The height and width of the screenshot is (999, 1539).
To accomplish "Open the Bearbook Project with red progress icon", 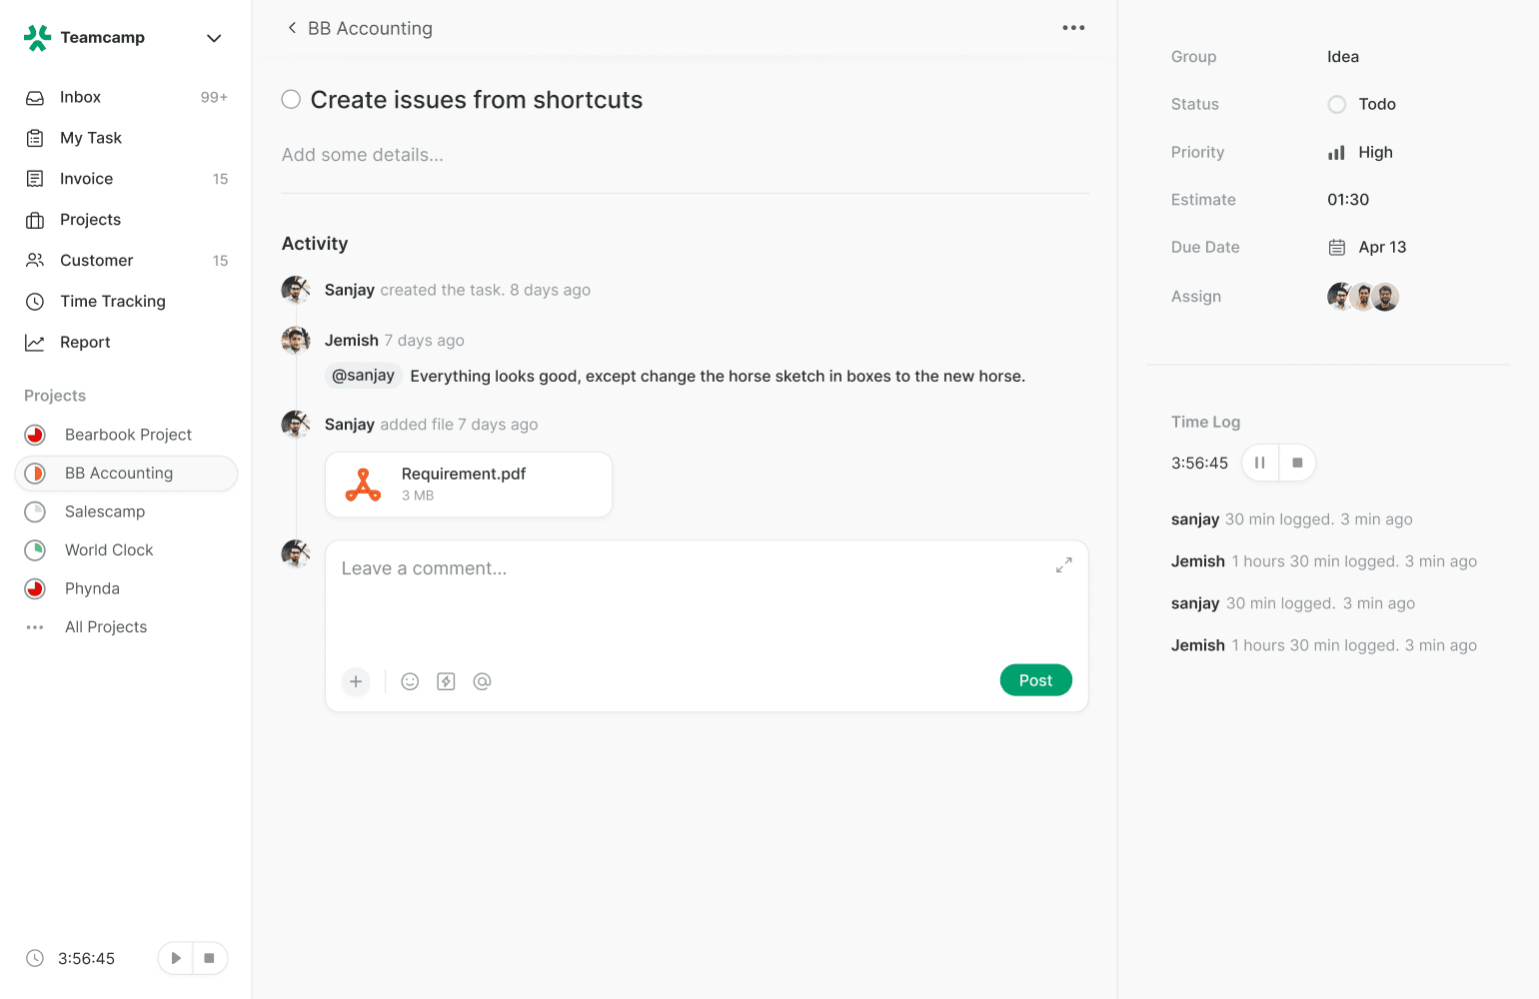I will (x=128, y=435).
